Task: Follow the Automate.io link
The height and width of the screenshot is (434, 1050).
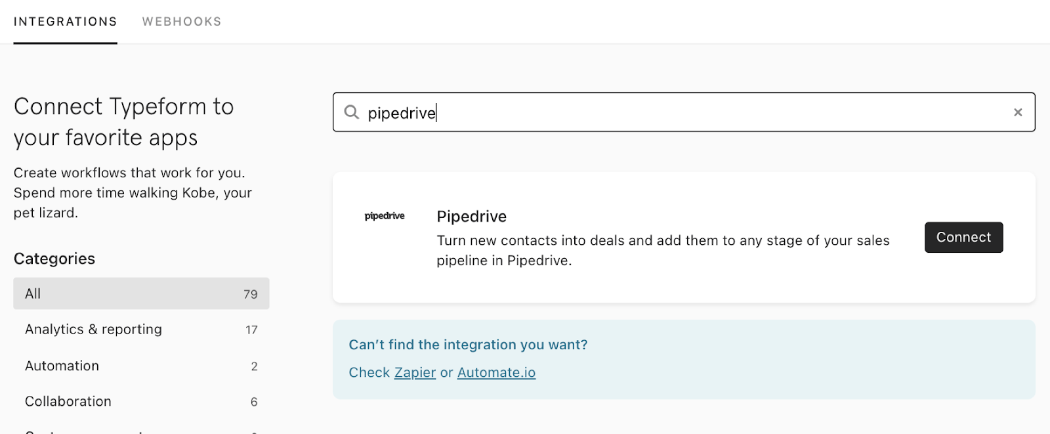Action: [496, 372]
